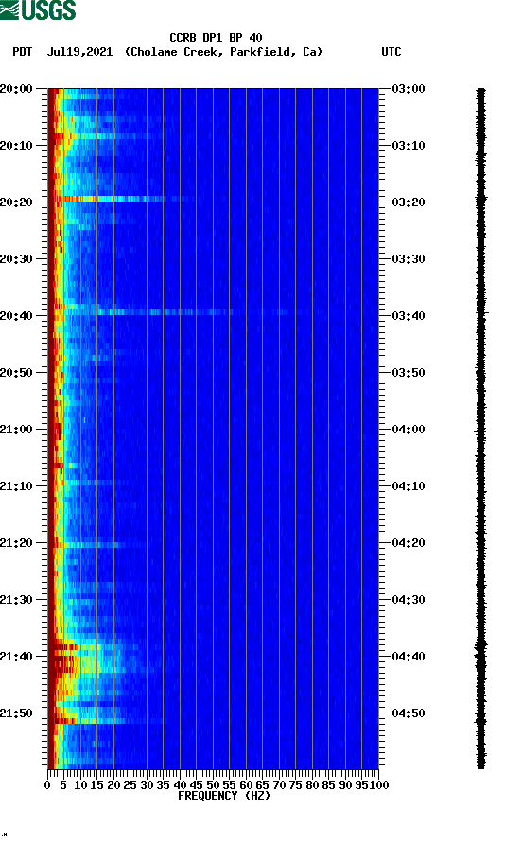Click the date 'Jul19,2021'
Viewport: 522px width, 845px height.
pos(79,52)
